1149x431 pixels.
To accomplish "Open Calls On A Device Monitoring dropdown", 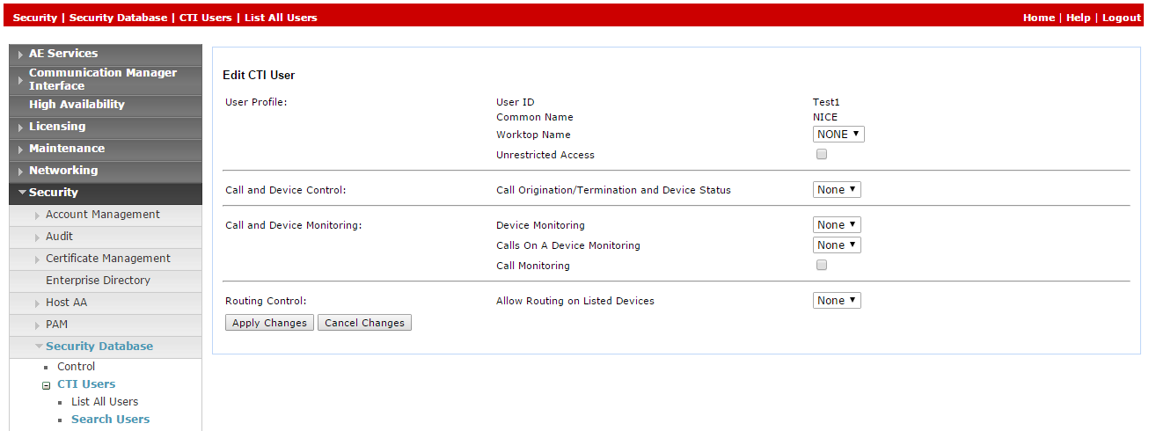I will click(x=837, y=245).
